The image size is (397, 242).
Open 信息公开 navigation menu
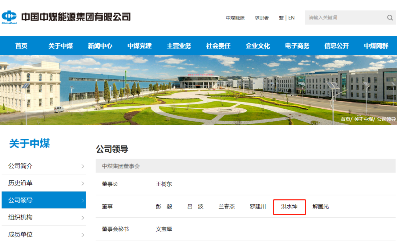pyautogui.click(x=337, y=46)
